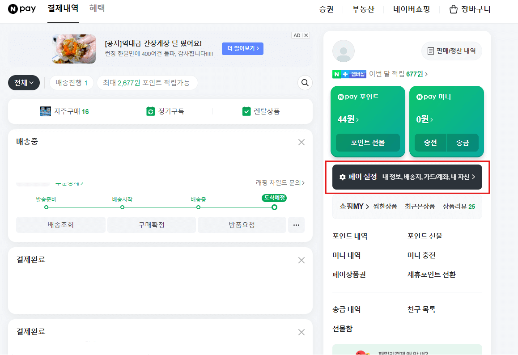The width and height of the screenshot is (518, 355).
Task: Click 최대 2,677원 포인트 적립가능 chip
Action: click(146, 83)
